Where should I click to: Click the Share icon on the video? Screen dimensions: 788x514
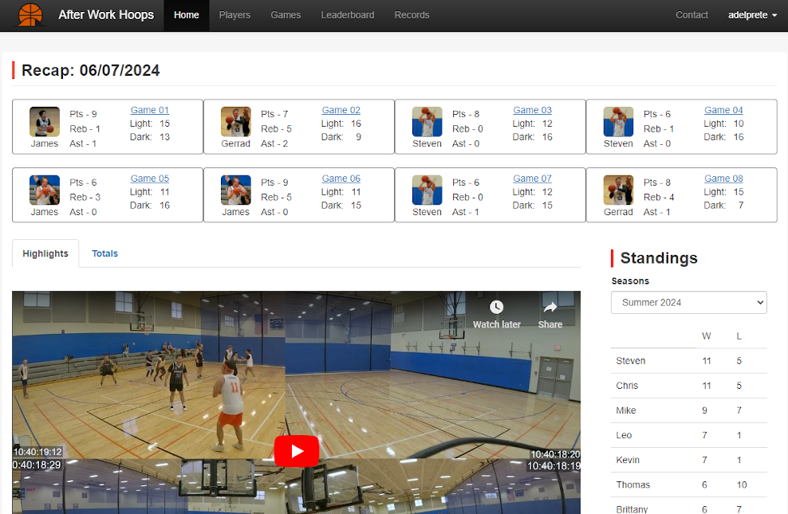coord(550,307)
